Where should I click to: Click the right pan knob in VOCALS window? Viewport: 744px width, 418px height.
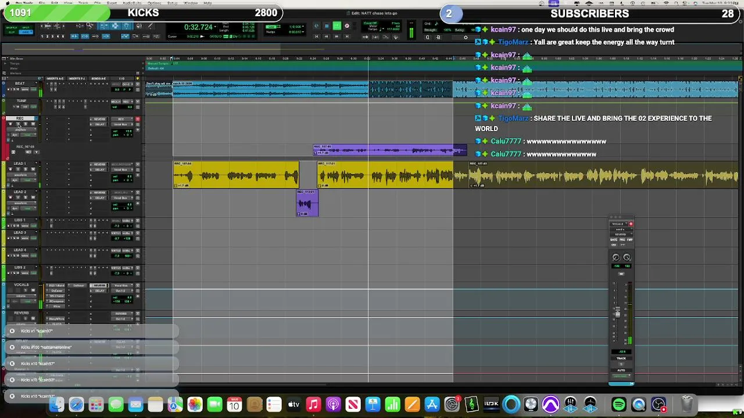click(x=627, y=257)
